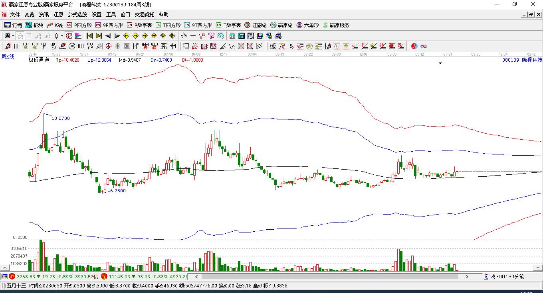Screen dimensions: 543x293
Task: Click the 权 adjustment icon
Action: (x=69, y=36)
